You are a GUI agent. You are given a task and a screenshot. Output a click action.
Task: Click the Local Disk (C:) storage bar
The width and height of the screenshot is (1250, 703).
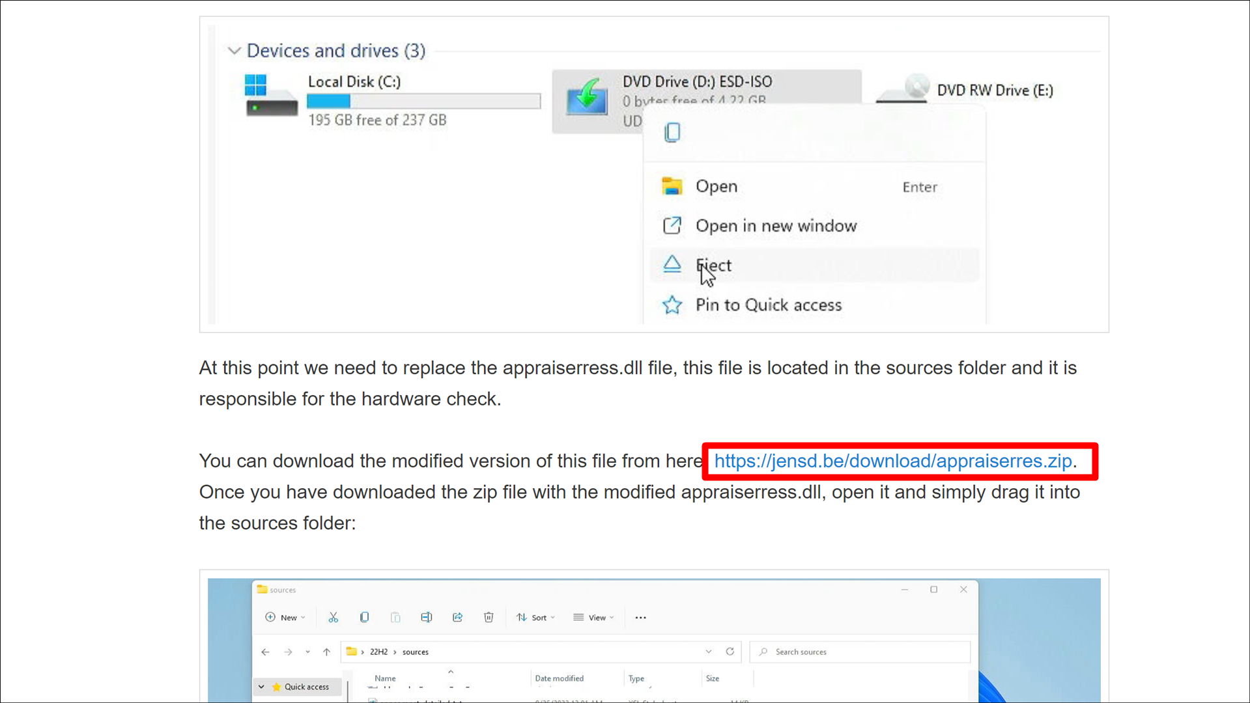[423, 102]
